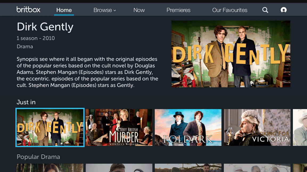307x172 pixels.
Task: Select the partially visible fifth Just in thumbnail
Action: point(300,127)
